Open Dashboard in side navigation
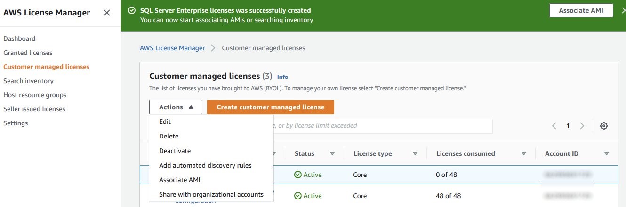This screenshot has height=207, width=626. [x=19, y=38]
